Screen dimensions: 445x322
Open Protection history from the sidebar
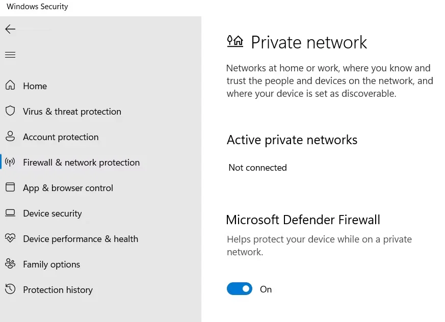tap(58, 289)
